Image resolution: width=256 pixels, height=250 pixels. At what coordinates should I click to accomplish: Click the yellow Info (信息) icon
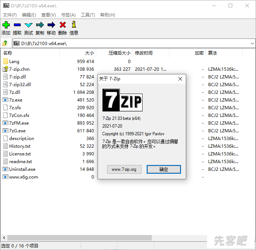tap(74, 25)
